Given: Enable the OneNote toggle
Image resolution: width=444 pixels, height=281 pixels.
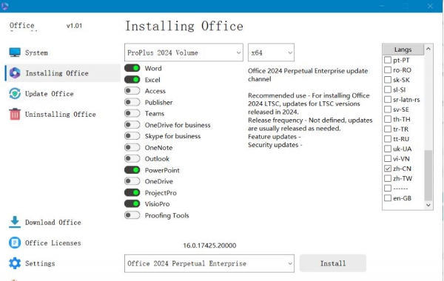Looking at the screenshot, I should pos(132,147).
